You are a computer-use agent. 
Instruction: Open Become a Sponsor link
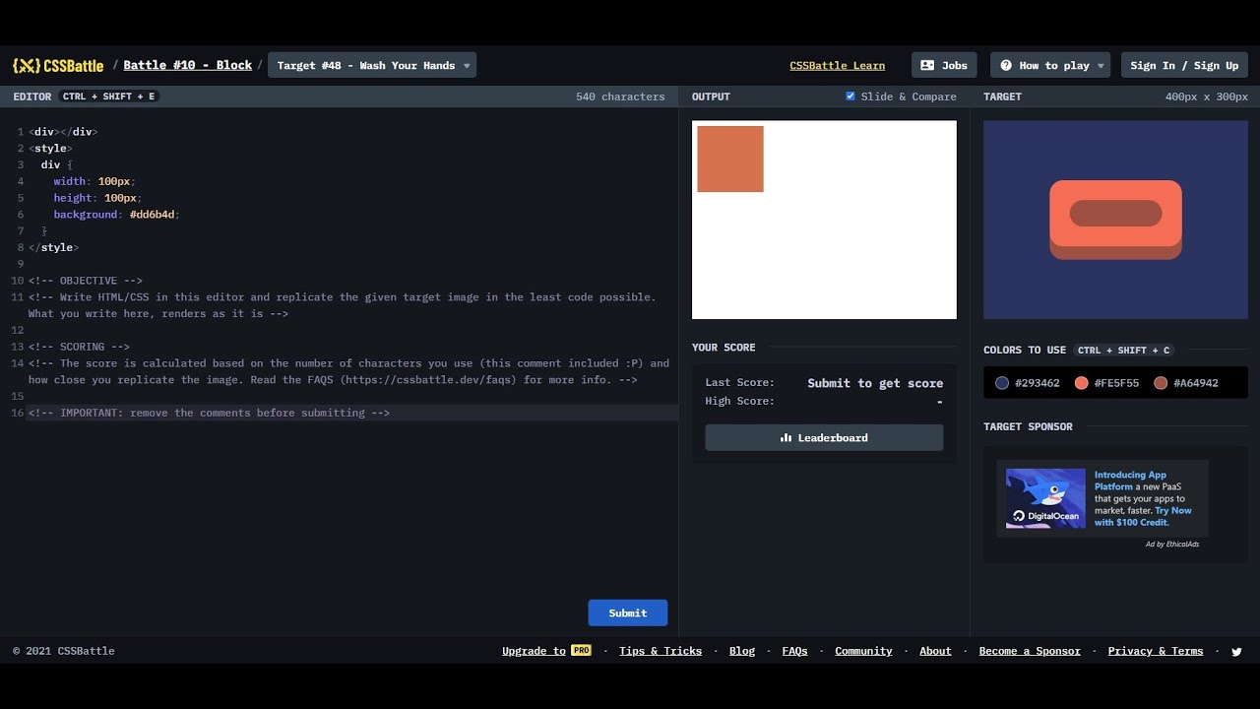click(1030, 651)
